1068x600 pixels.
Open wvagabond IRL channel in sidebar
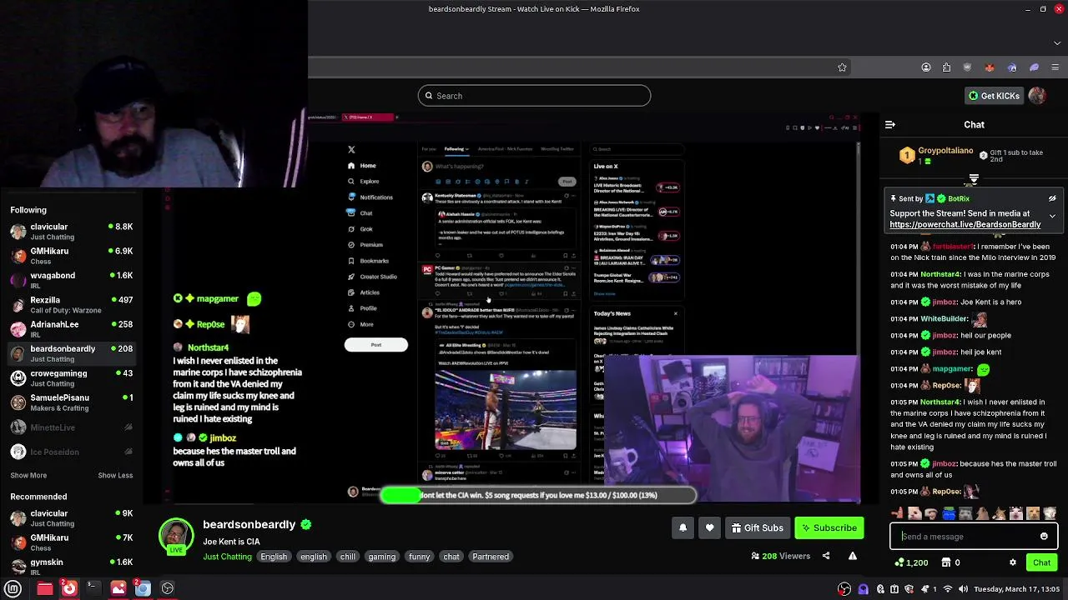[71, 280]
